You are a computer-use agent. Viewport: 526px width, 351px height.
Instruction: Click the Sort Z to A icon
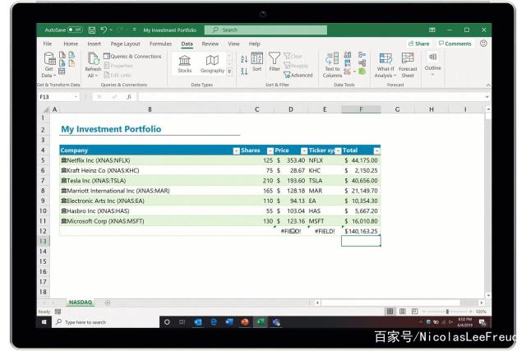pyautogui.click(x=244, y=72)
